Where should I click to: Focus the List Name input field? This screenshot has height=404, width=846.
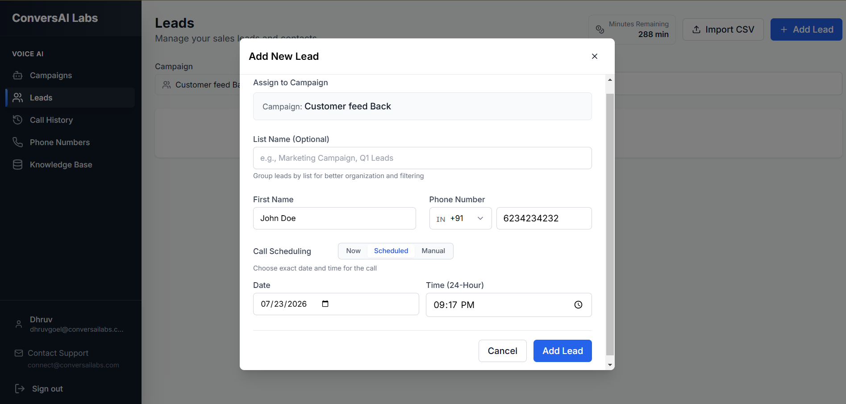(422, 158)
